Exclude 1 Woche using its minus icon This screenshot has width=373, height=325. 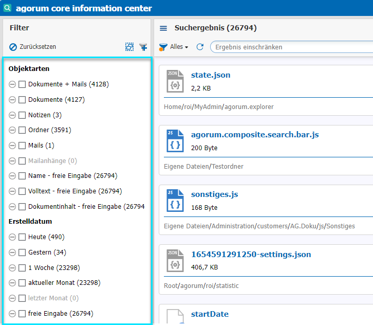click(12, 268)
